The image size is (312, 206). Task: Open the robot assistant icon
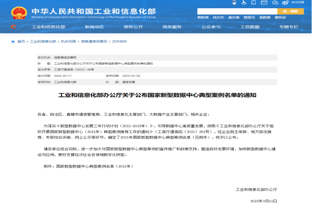tap(234, 3)
